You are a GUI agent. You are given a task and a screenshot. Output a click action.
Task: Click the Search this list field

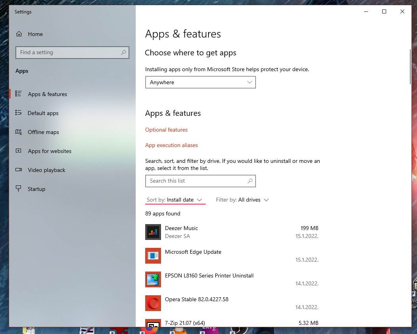pos(196,181)
